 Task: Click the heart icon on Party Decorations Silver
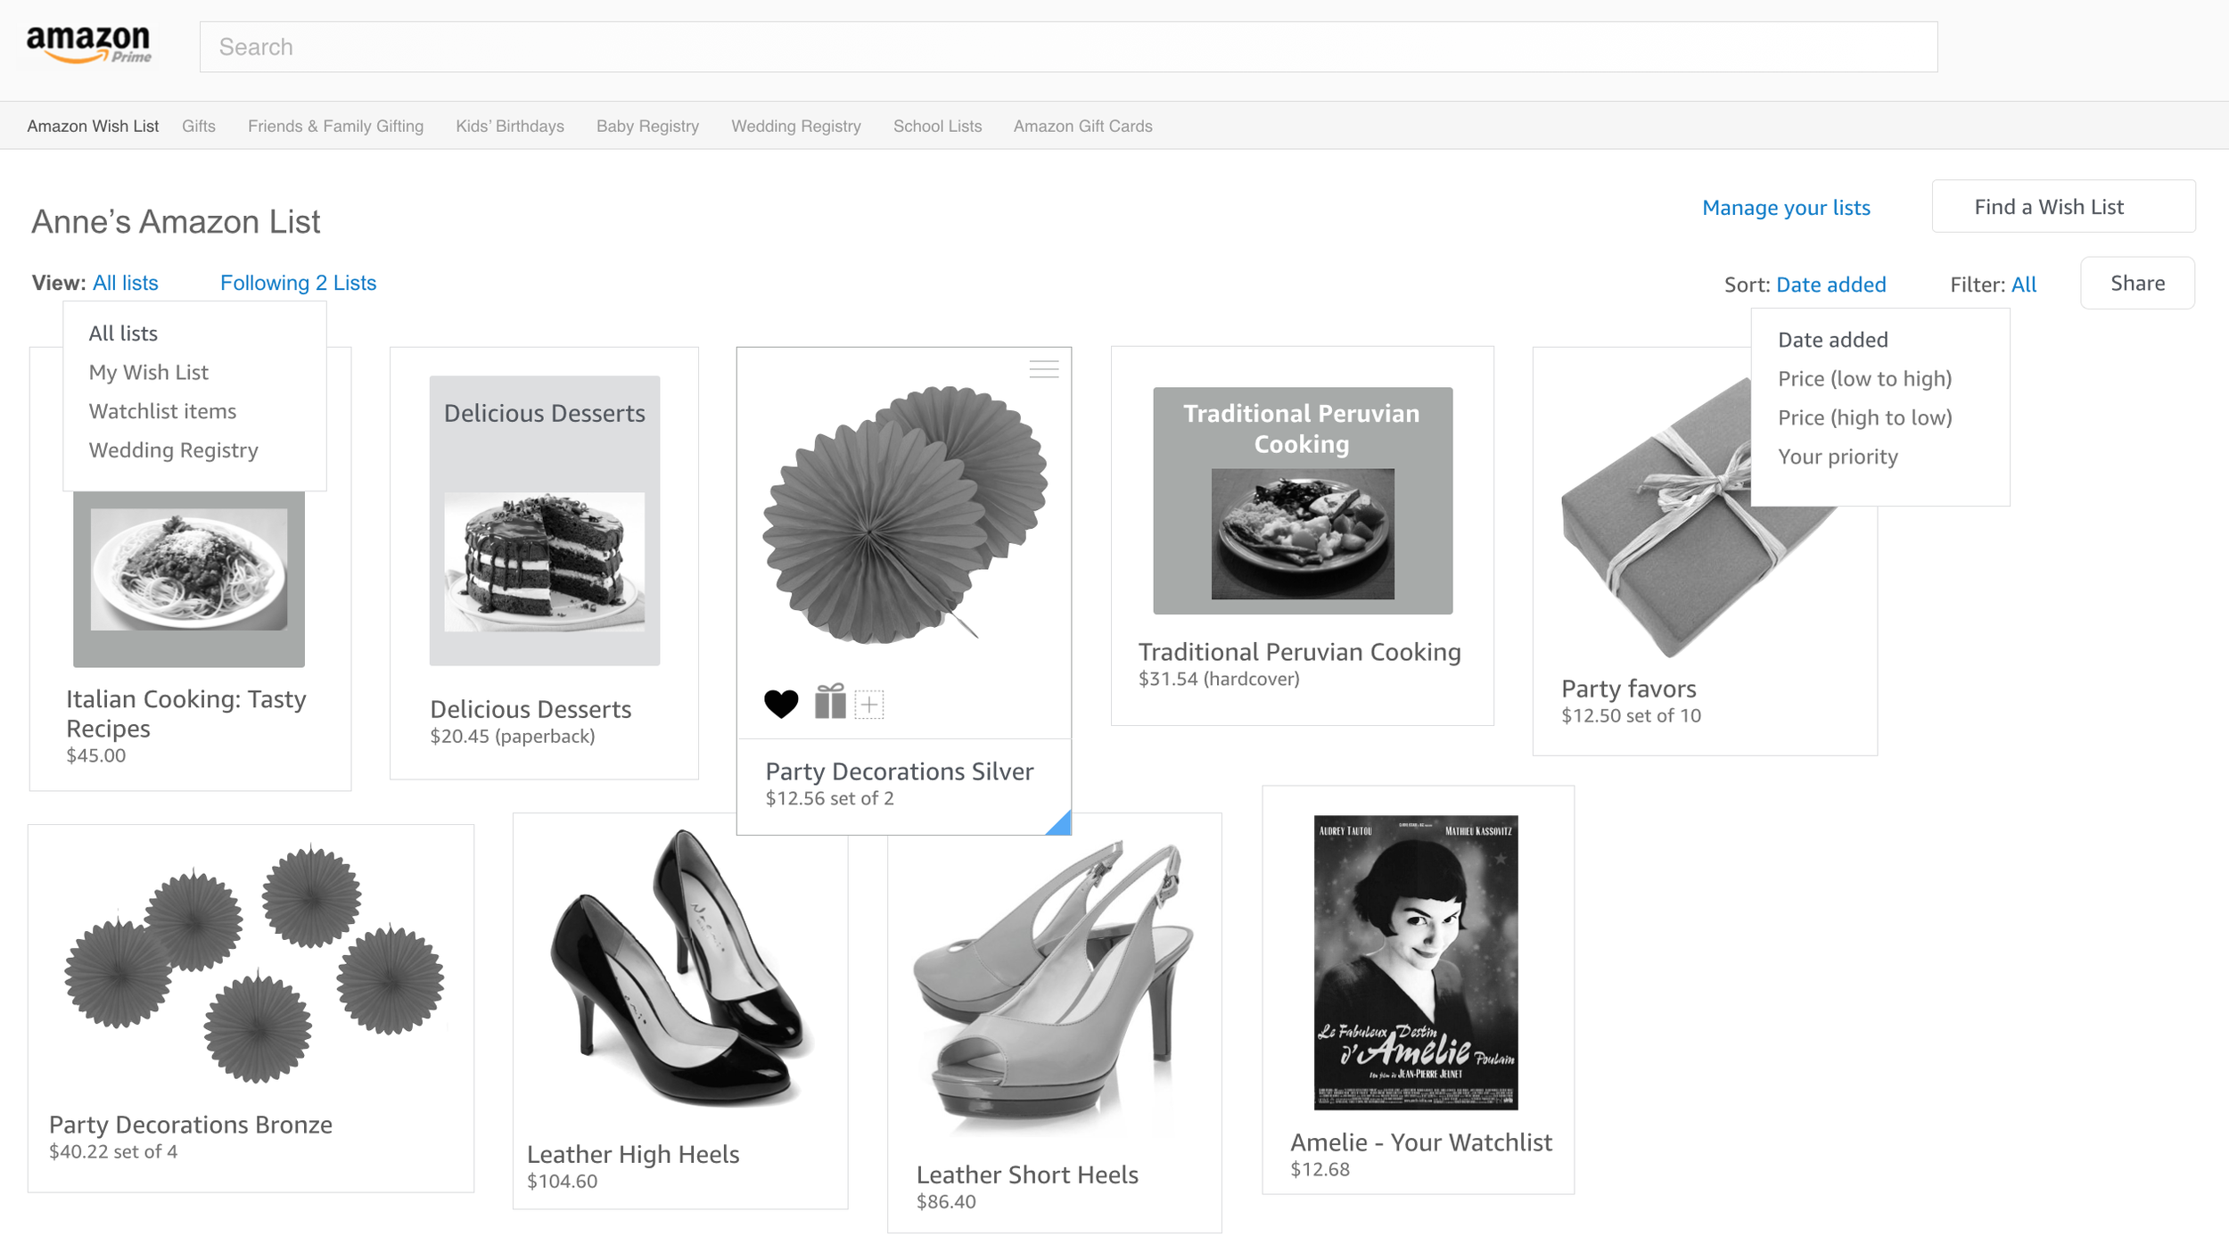[x=781, y=704]
